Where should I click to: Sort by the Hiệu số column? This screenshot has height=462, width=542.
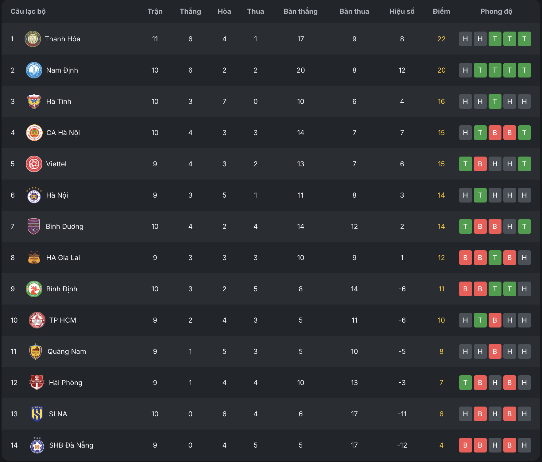[402, 11]
